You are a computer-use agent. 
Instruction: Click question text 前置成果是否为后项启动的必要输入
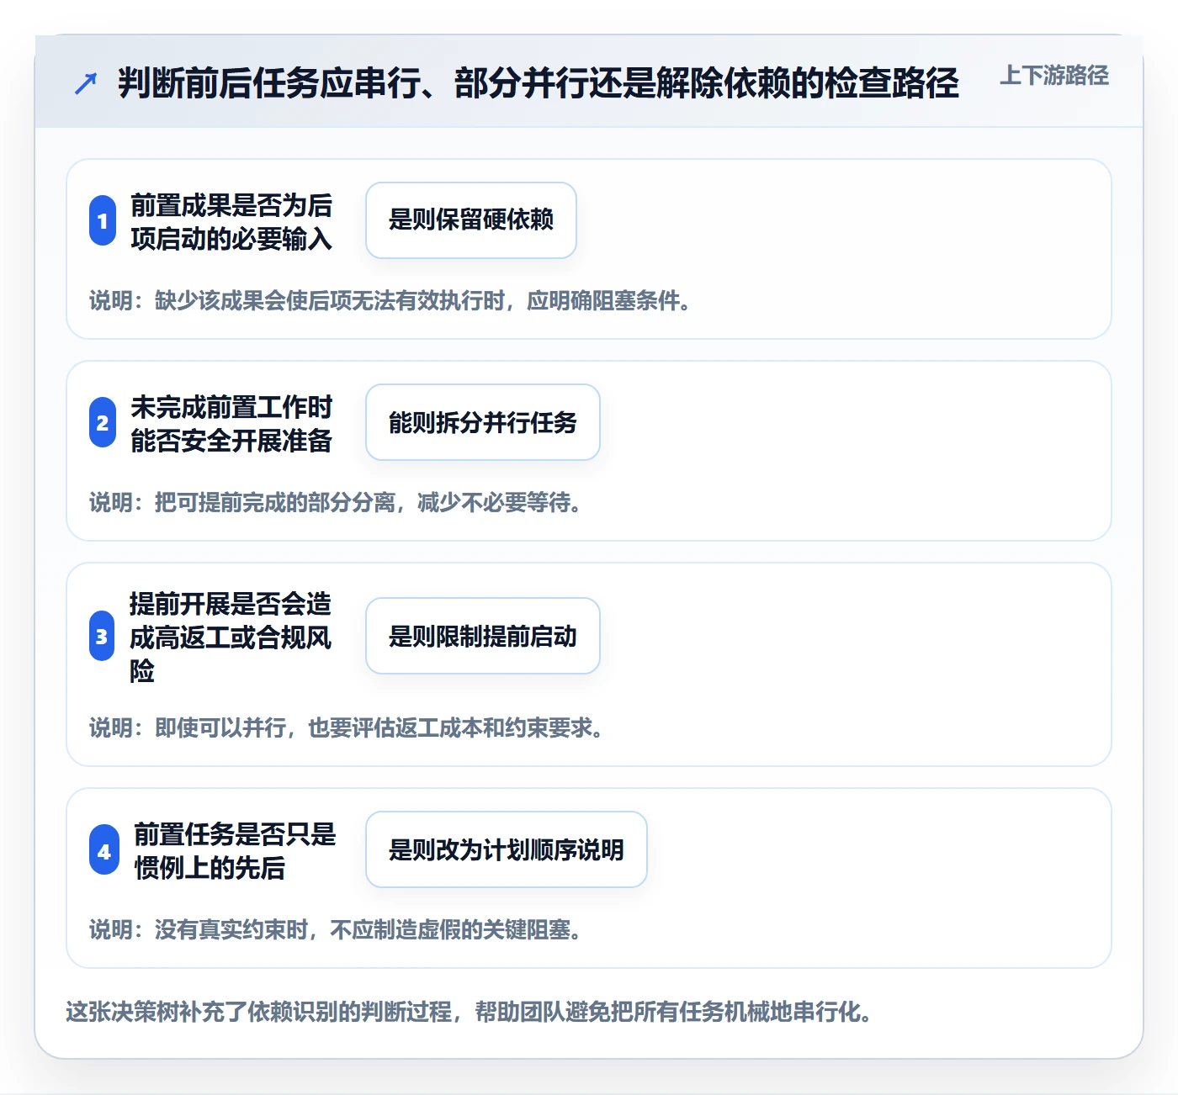click(231, 221)
